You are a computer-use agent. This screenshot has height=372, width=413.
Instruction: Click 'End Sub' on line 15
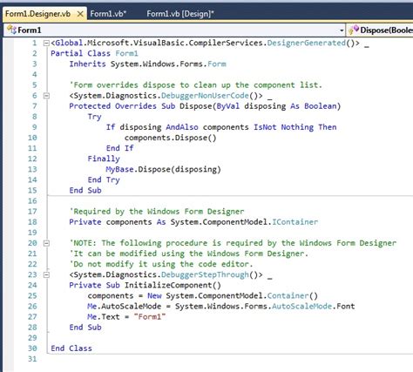[85, 190]
